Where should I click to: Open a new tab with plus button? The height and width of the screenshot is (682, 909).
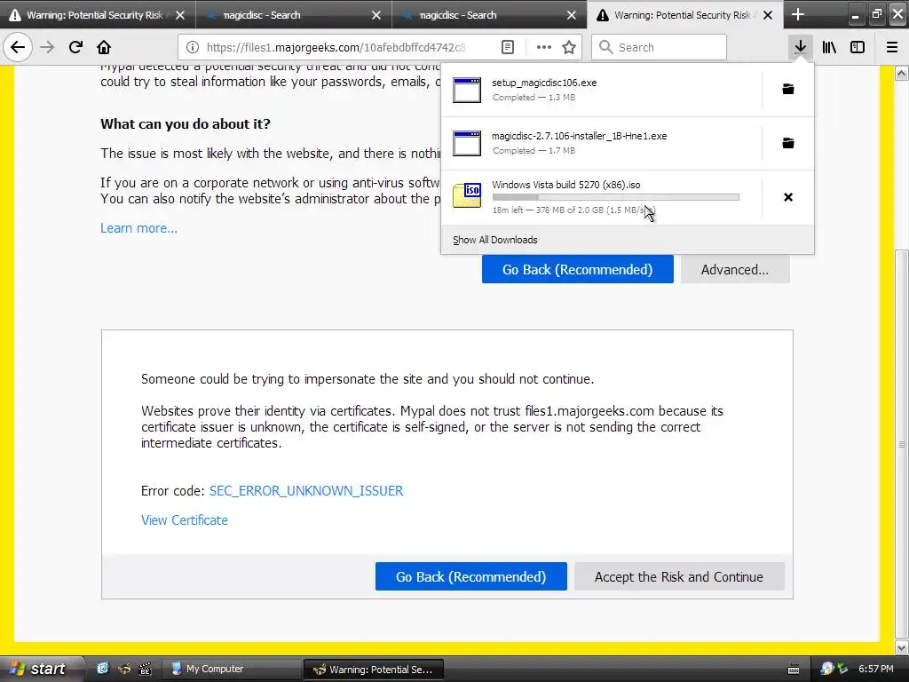[x=798, y=14]
